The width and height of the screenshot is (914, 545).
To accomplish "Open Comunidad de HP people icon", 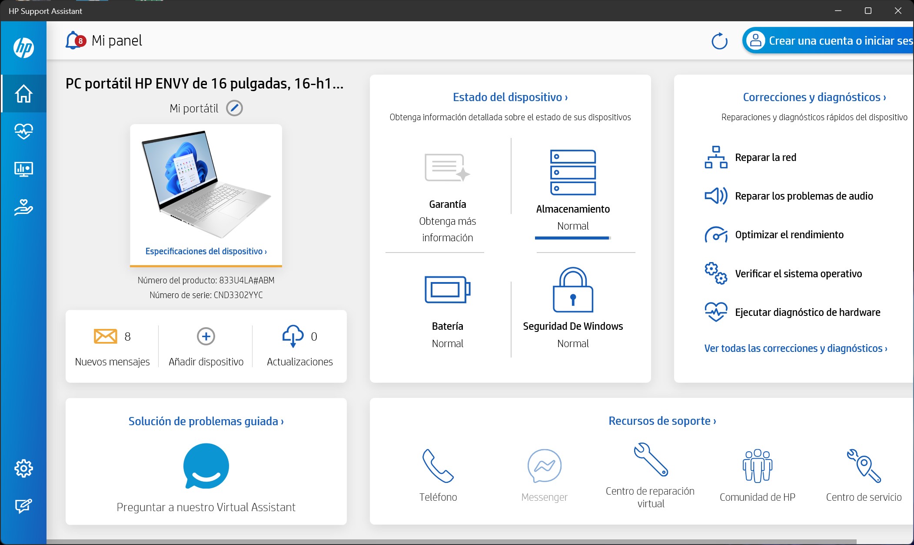I will tap(757, 466).
